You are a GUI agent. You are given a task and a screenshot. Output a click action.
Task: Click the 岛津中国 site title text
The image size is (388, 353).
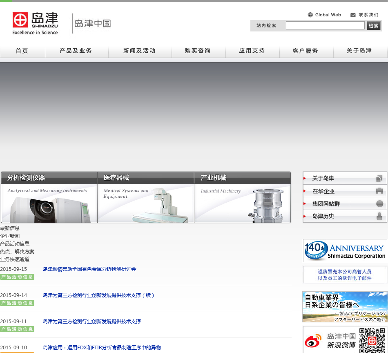pos(93,24)
